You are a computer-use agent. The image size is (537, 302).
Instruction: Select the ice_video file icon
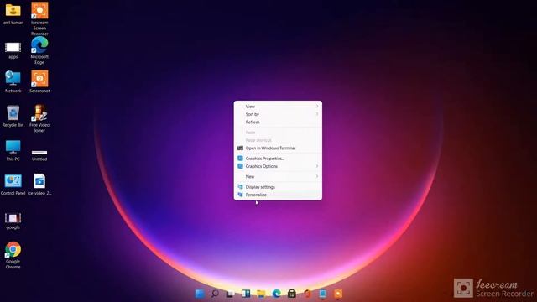coord(39,185)
